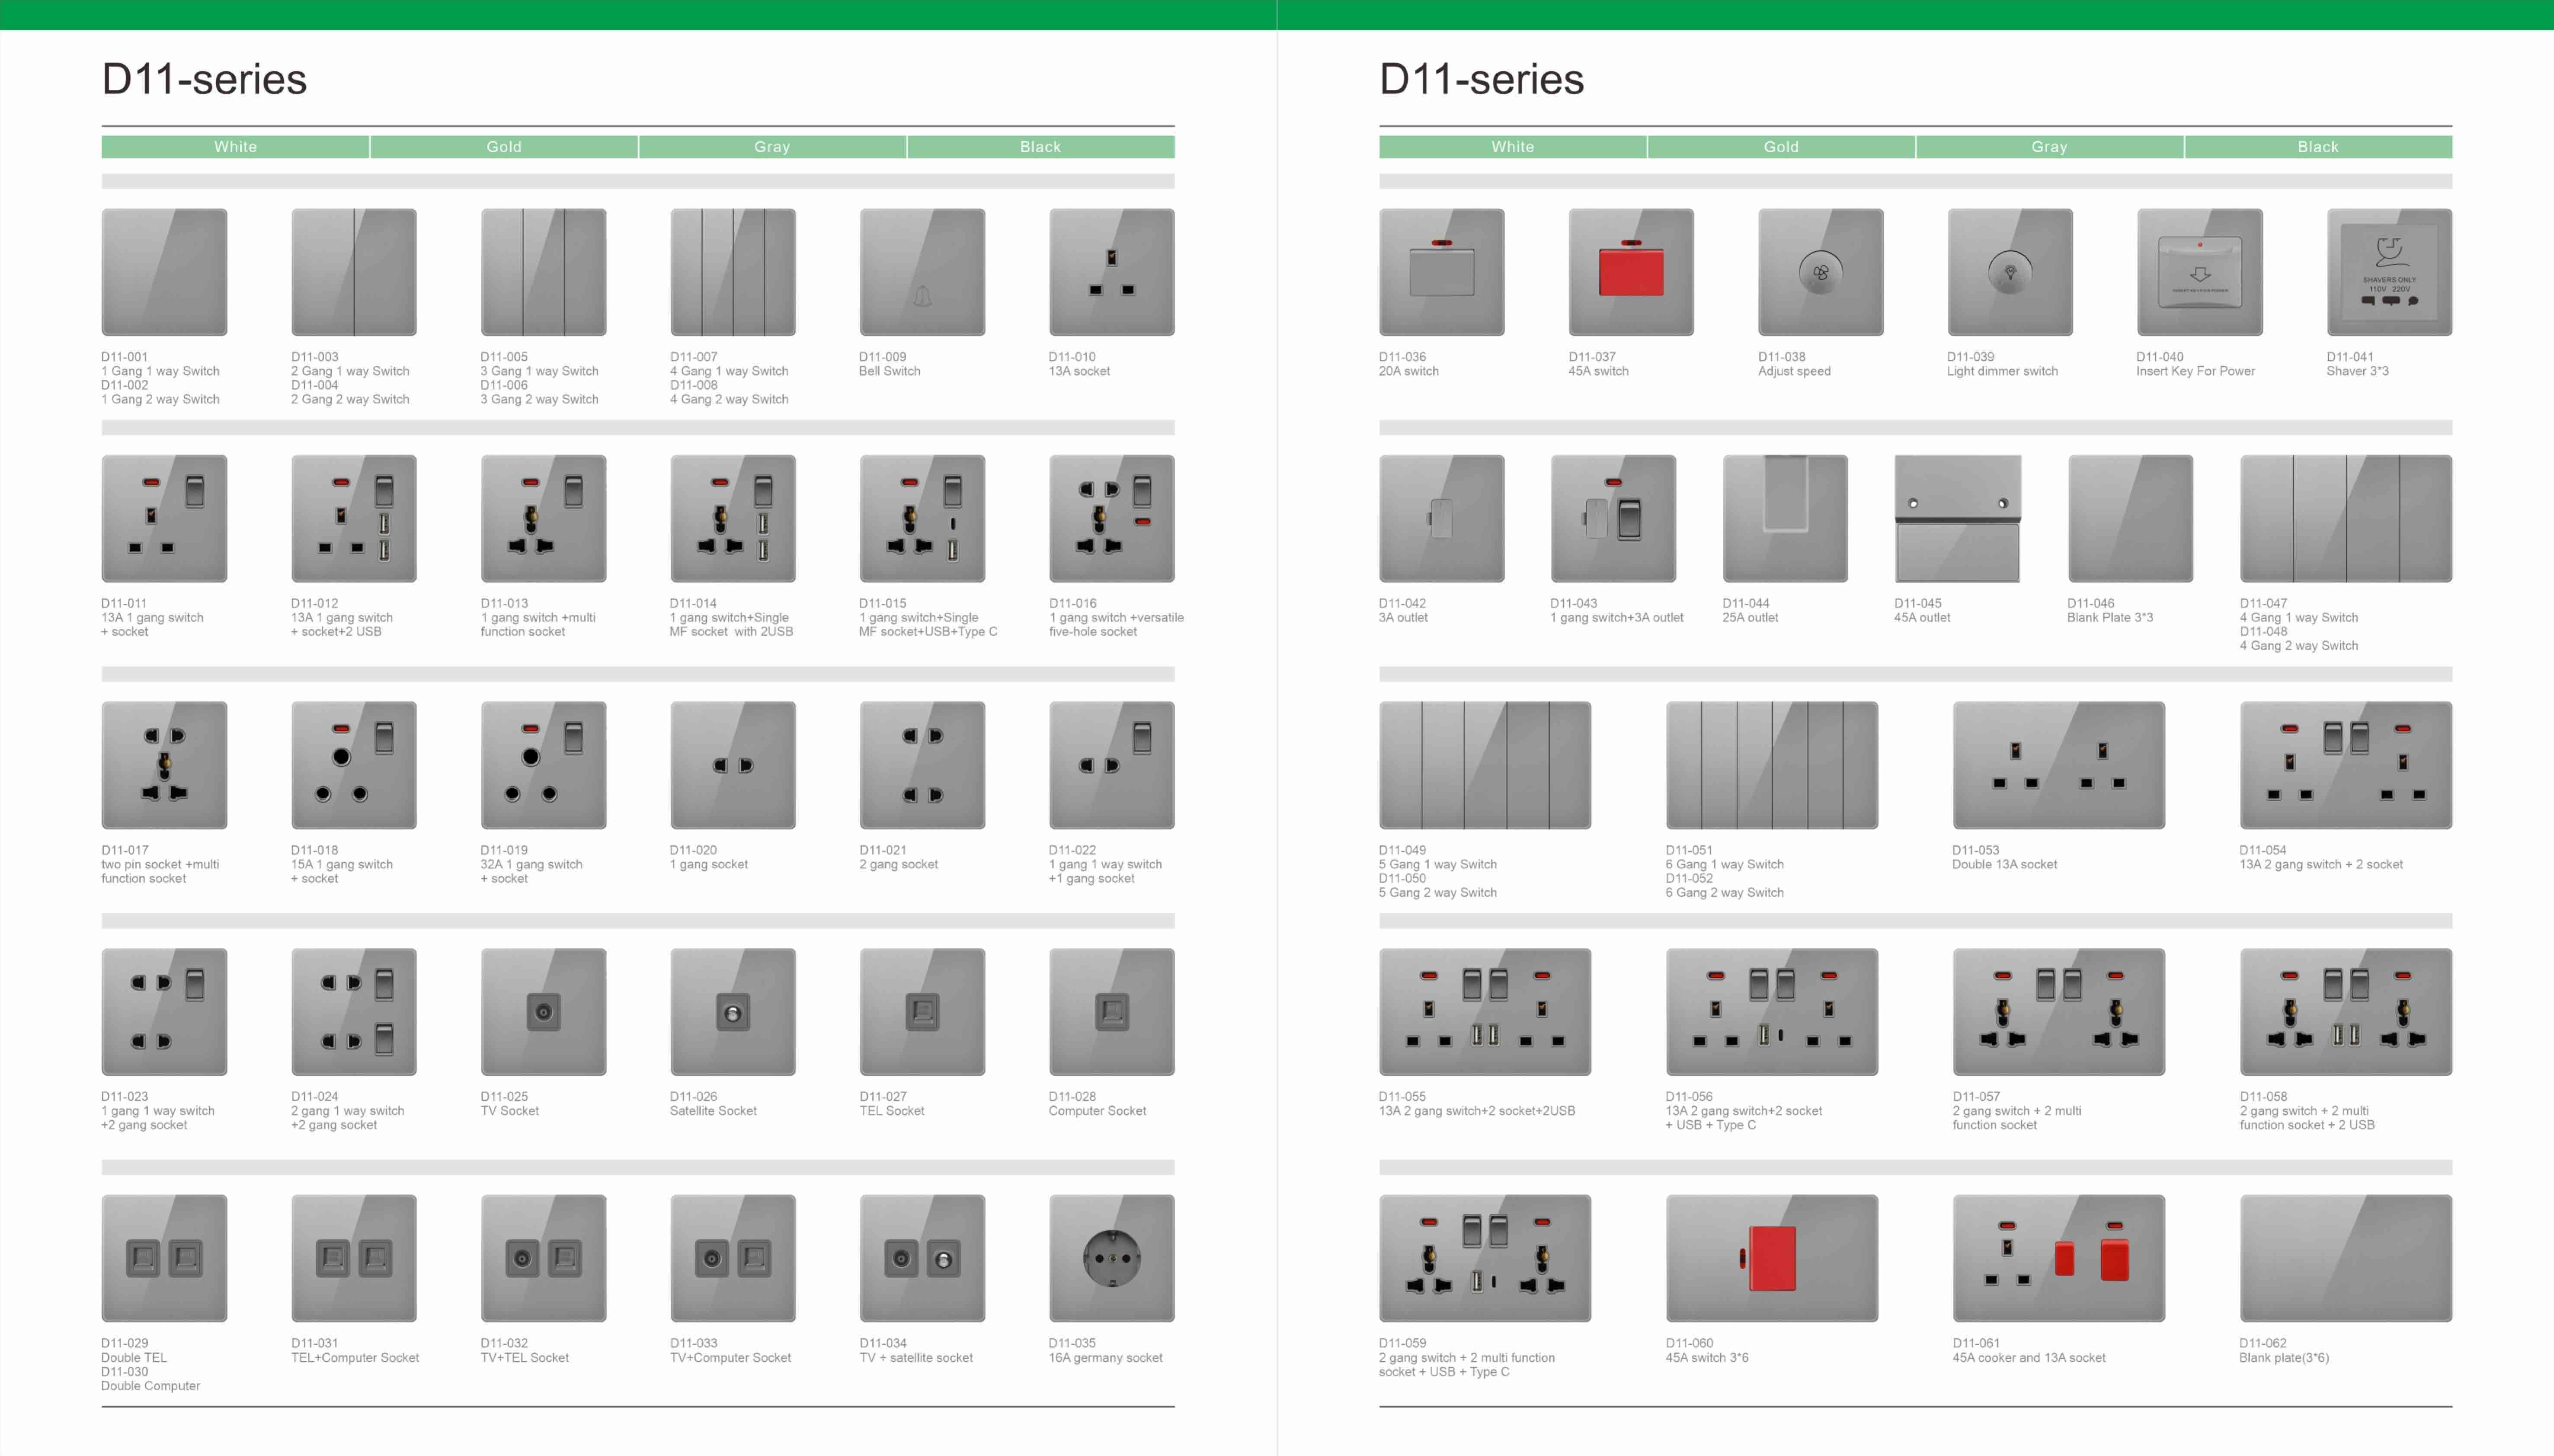Open the TV + satellite socket image

click(922, 1258)
